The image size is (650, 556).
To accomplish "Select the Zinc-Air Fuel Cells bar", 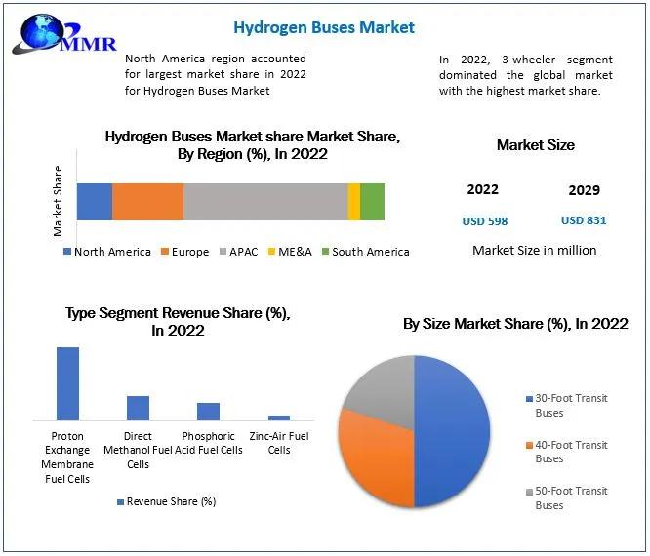I will [279, 418].
